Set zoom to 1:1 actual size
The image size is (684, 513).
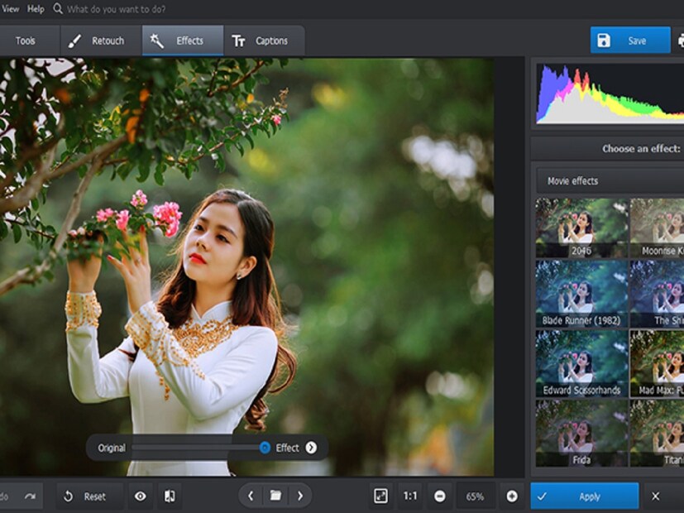(x=409, y=496)
